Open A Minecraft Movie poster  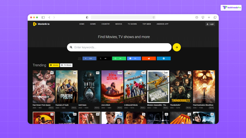(x=135, y=86)
